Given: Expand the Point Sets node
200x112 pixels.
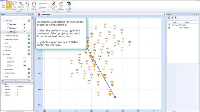Looking at the screenshot, I should [x=3, y=47].
